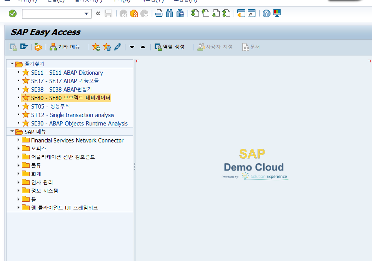Viewport: 372px width, 261px height.
Task: Select the 회계 folder label
Action: pos(36,174)
